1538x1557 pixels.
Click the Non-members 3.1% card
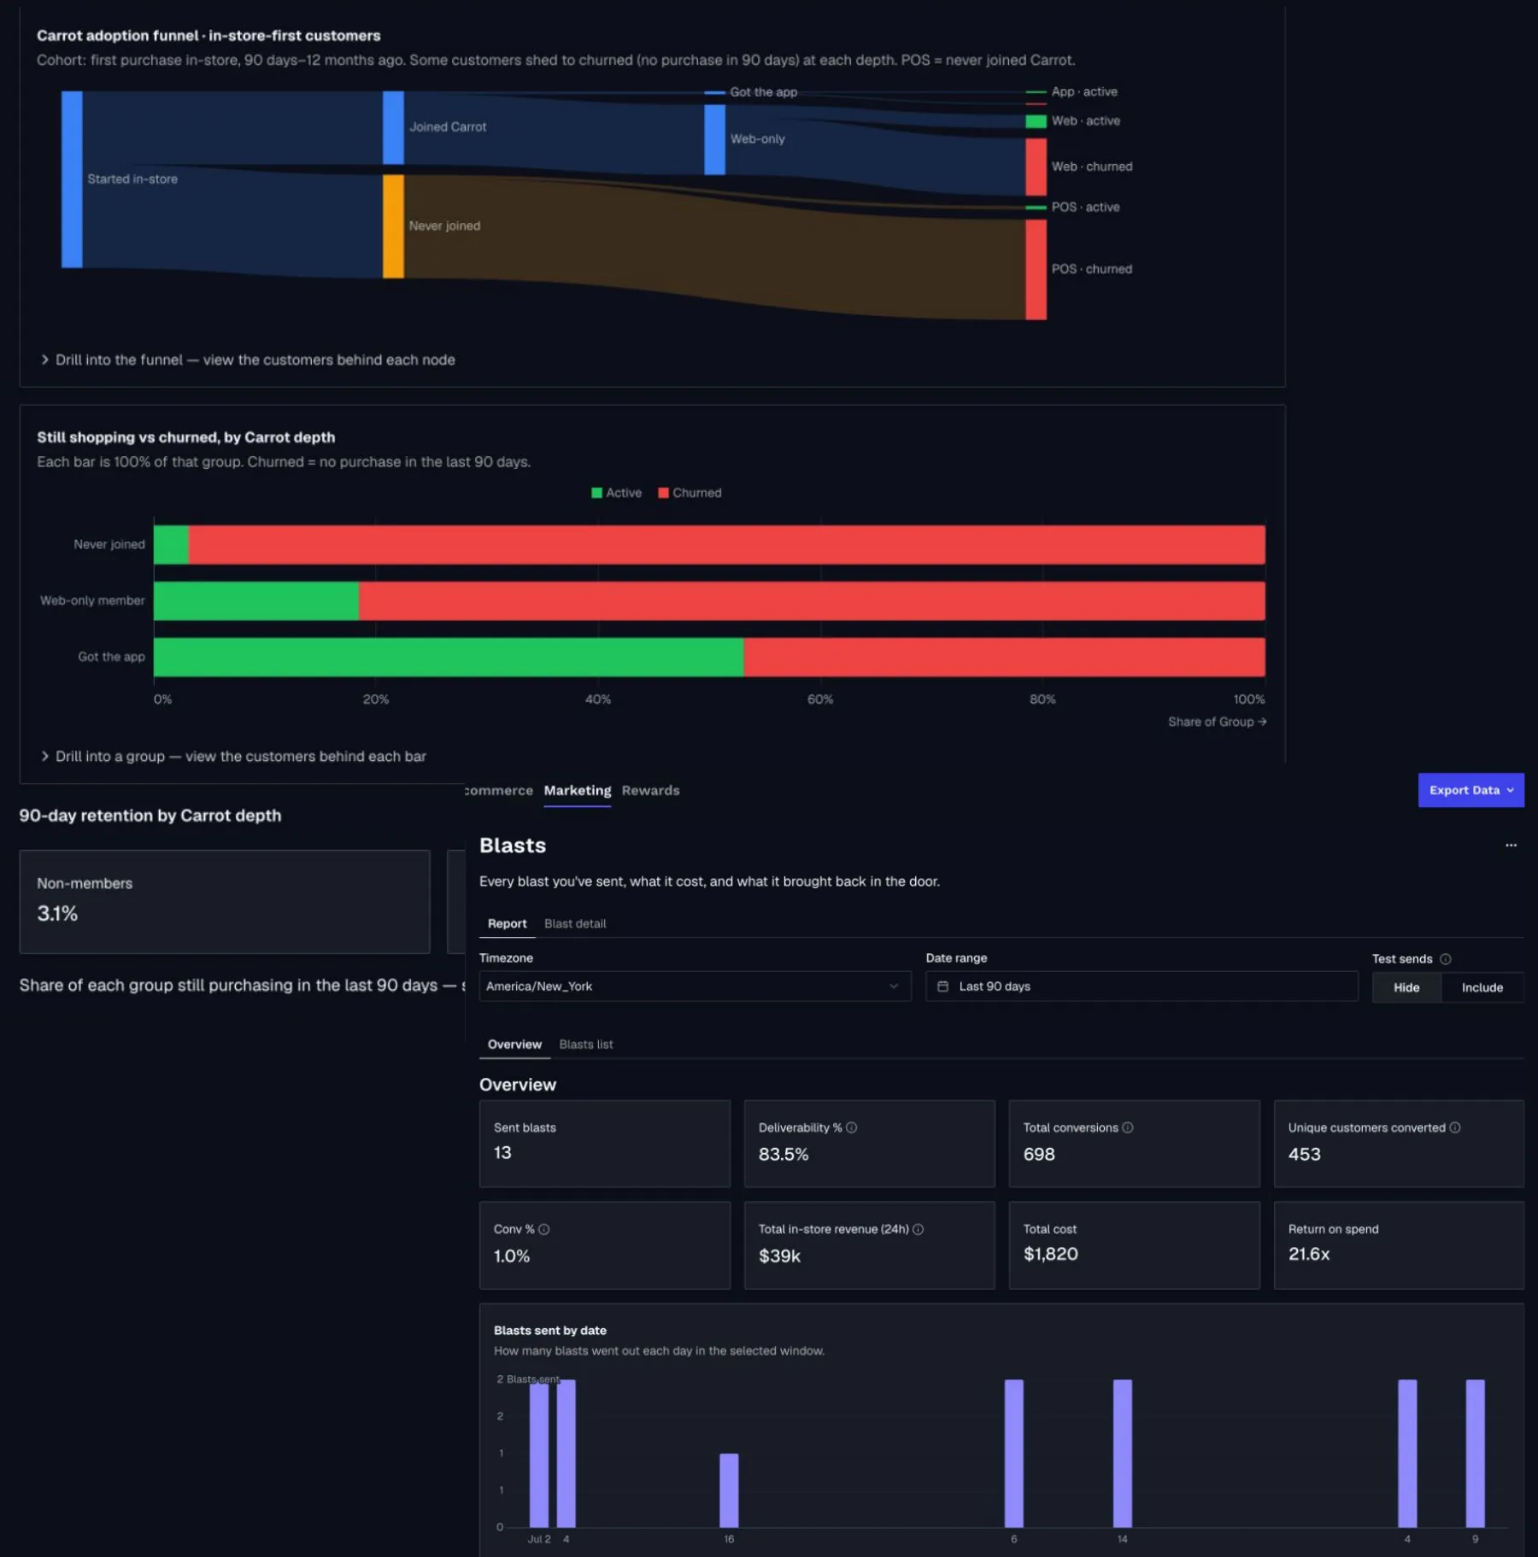[224, 901]
